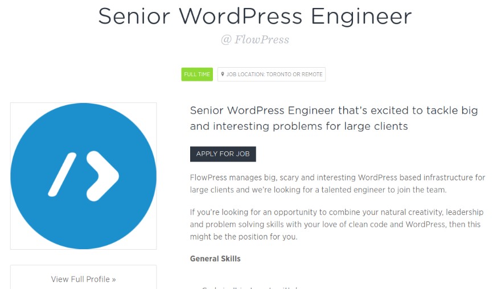
Task: Click the white slash inside the logo
Action: click(x=62, y=173)
